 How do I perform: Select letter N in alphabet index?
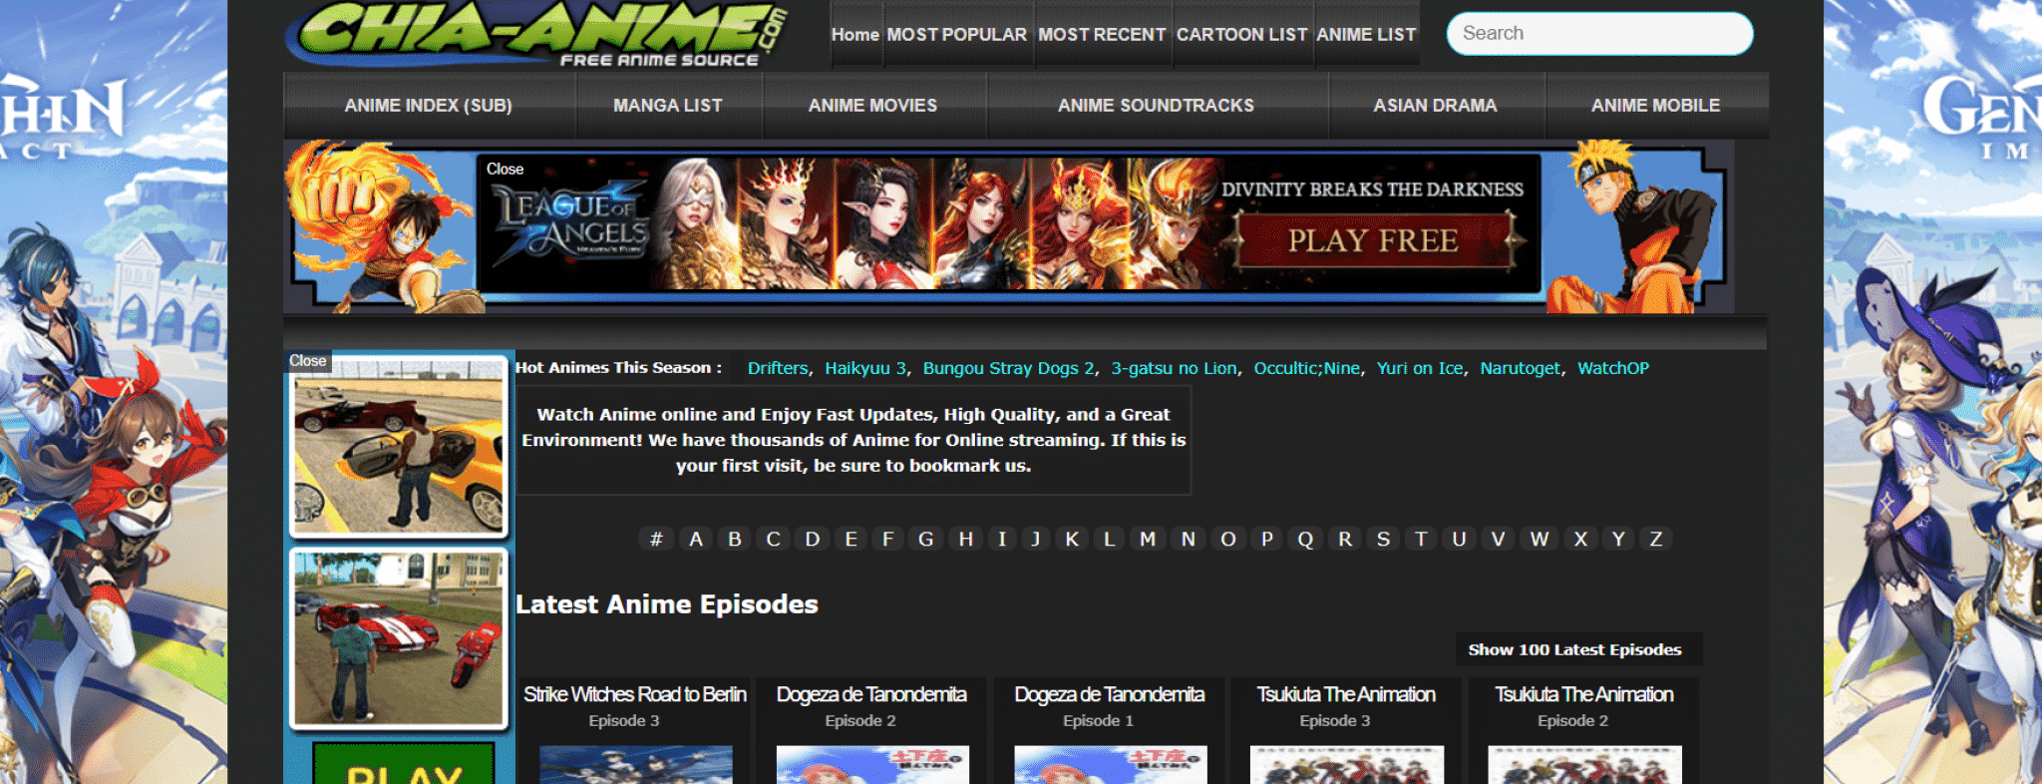(1188, 539)
